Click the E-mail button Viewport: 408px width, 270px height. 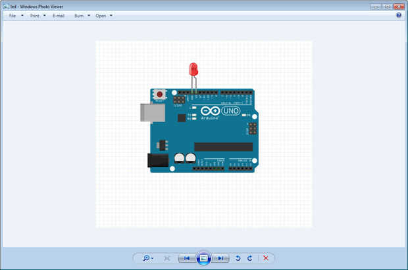59,16
